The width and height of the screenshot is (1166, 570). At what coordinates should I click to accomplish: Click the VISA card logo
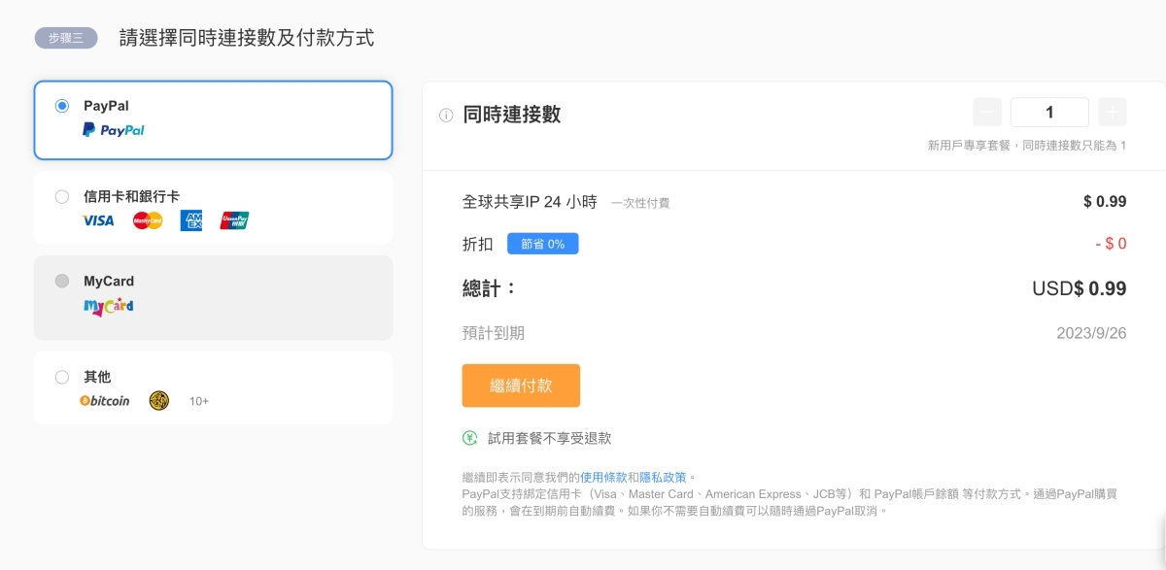point(98,220)
